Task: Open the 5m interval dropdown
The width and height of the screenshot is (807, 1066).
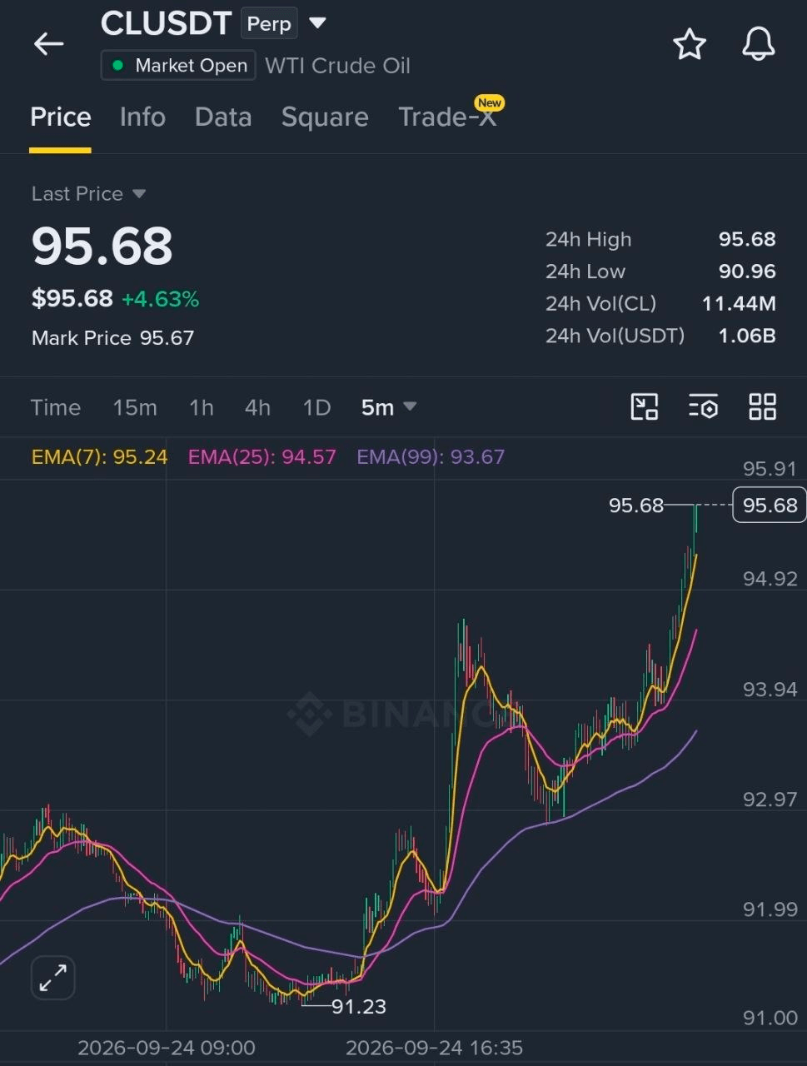Action: tap(388, 407)
